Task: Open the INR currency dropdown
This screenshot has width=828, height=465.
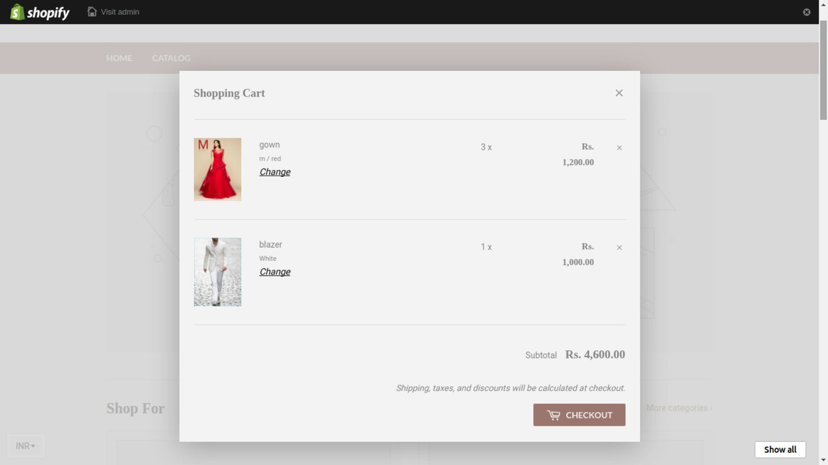Action: point(25,446)
